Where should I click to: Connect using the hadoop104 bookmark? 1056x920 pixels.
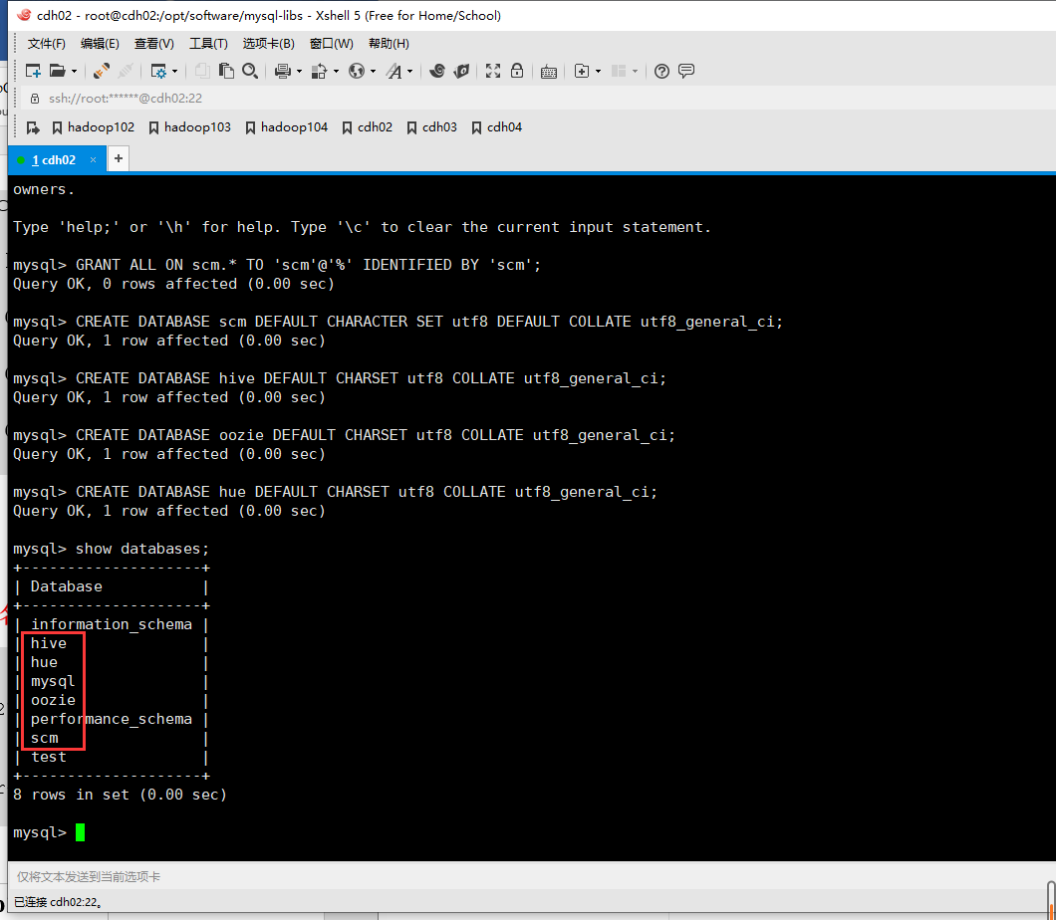pos(286,127)
